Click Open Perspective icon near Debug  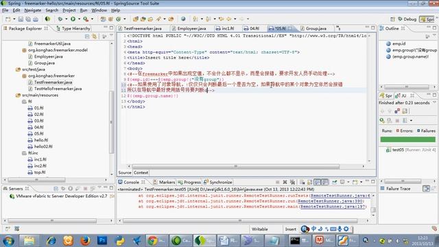point(392,19)
